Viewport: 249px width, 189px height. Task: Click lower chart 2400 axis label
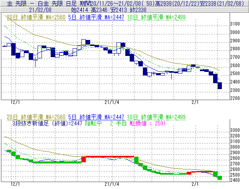click(x=235, y=180)
